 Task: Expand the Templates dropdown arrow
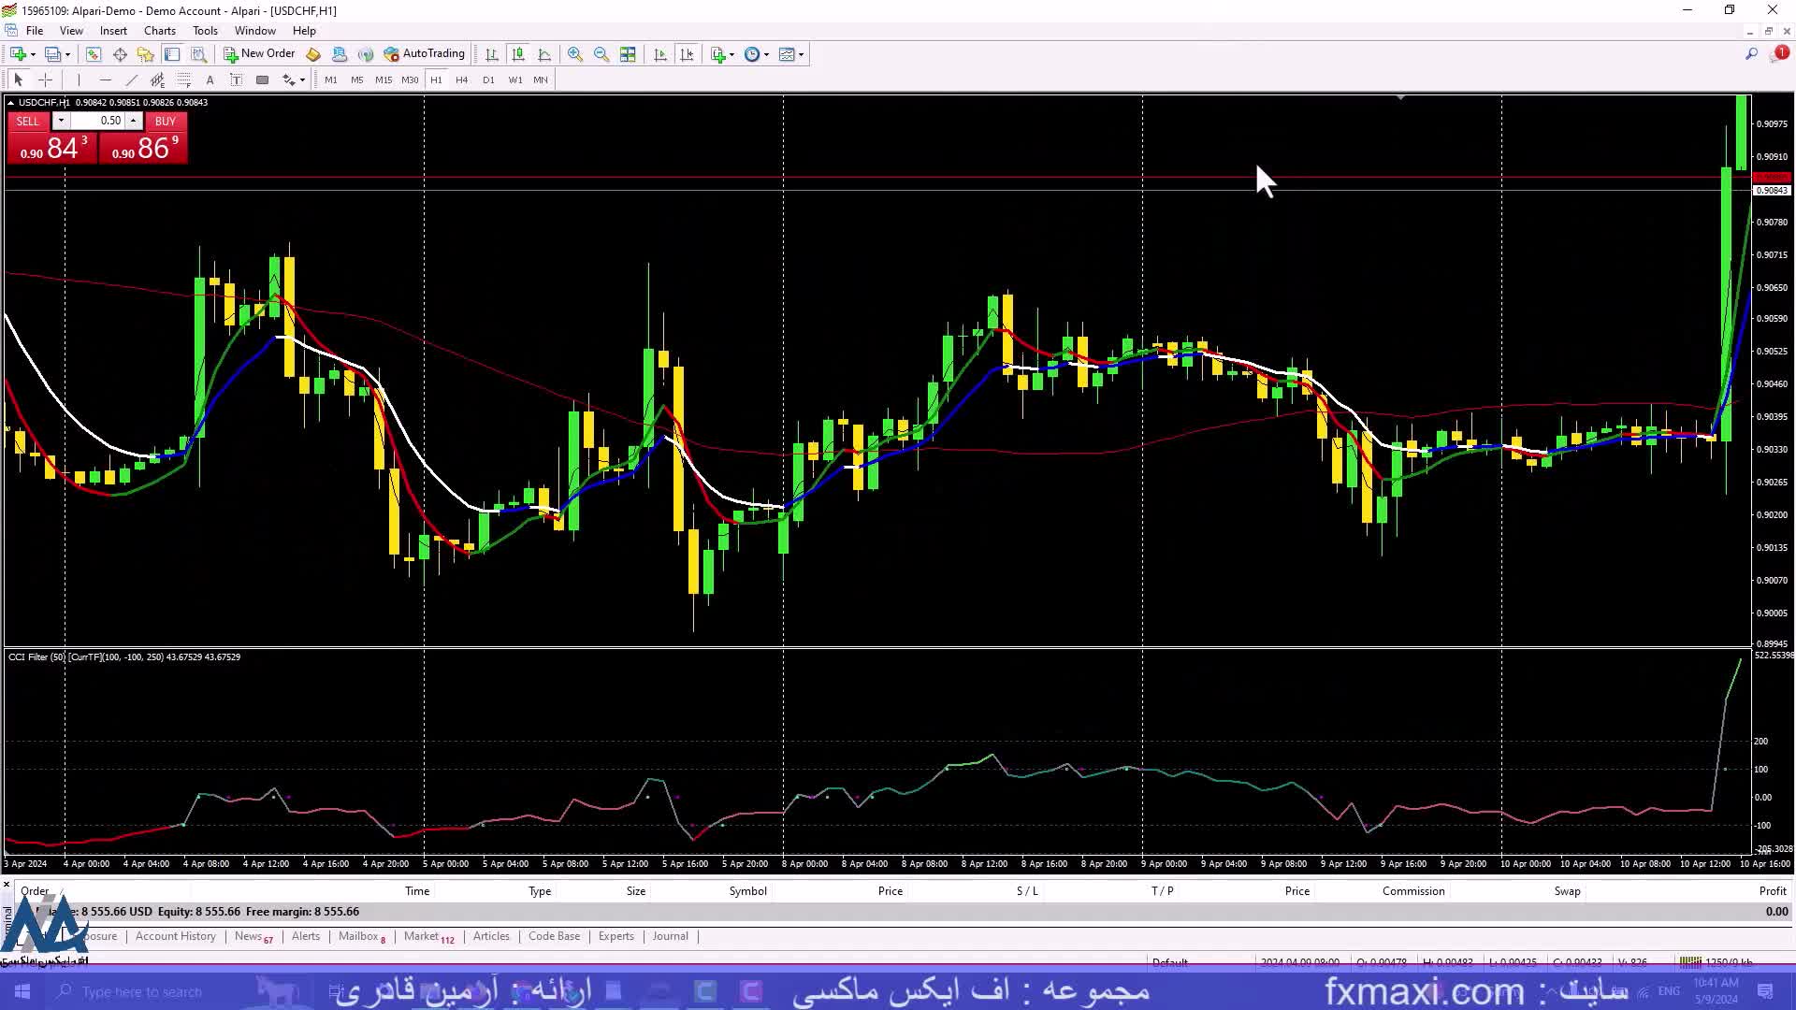pyautogui.click(x=802, y=54)
